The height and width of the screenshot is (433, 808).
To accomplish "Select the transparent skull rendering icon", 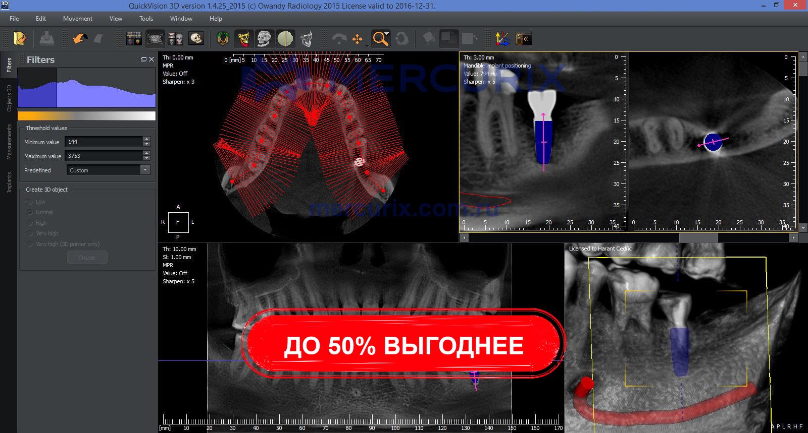I will point(307,38).
